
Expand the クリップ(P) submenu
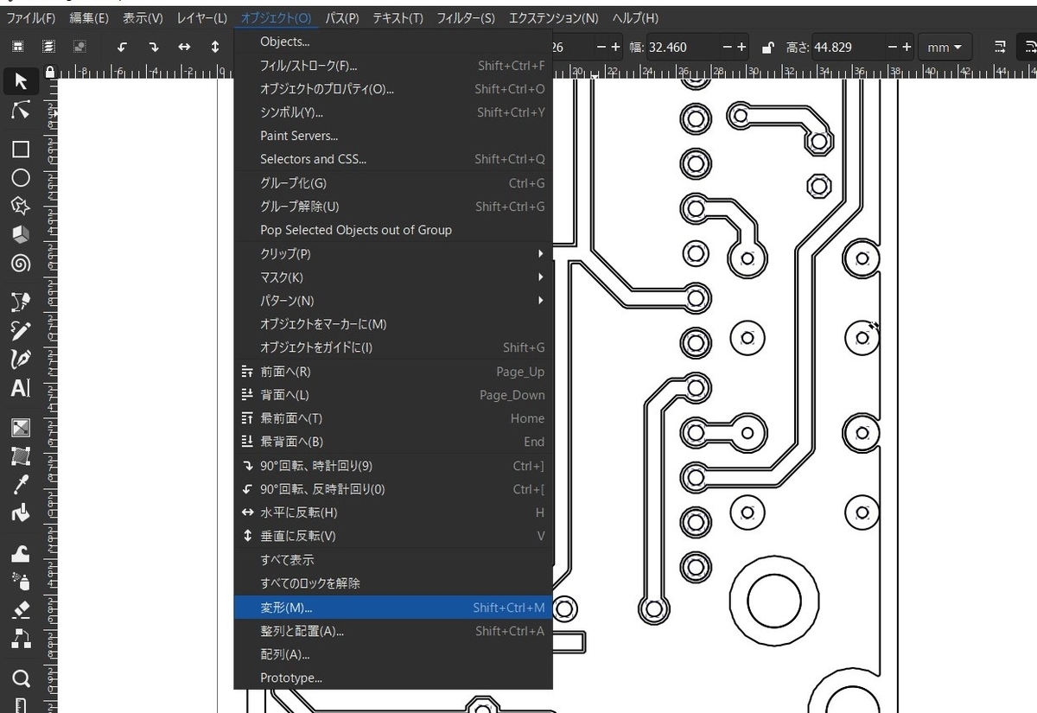[x=393, y=254]
